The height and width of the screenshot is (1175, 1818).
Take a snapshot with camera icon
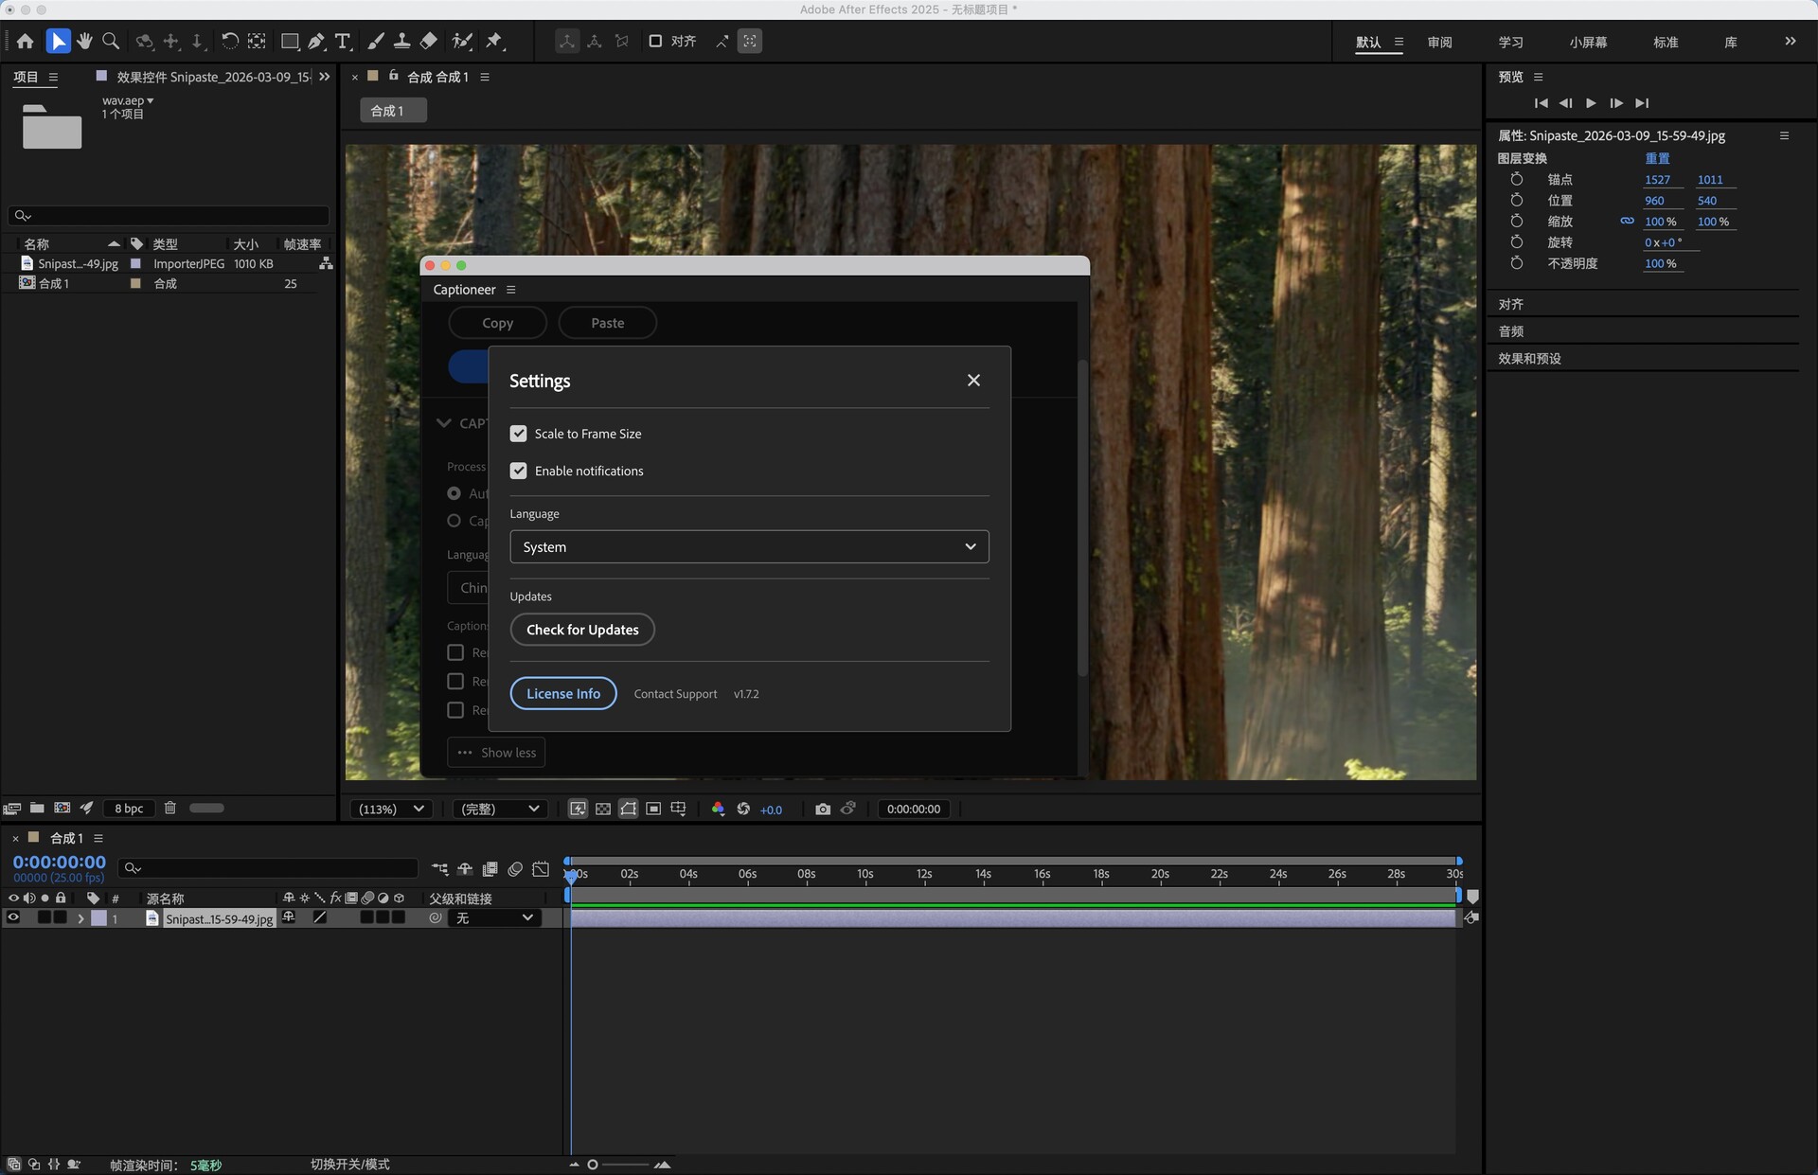[822, 810]
